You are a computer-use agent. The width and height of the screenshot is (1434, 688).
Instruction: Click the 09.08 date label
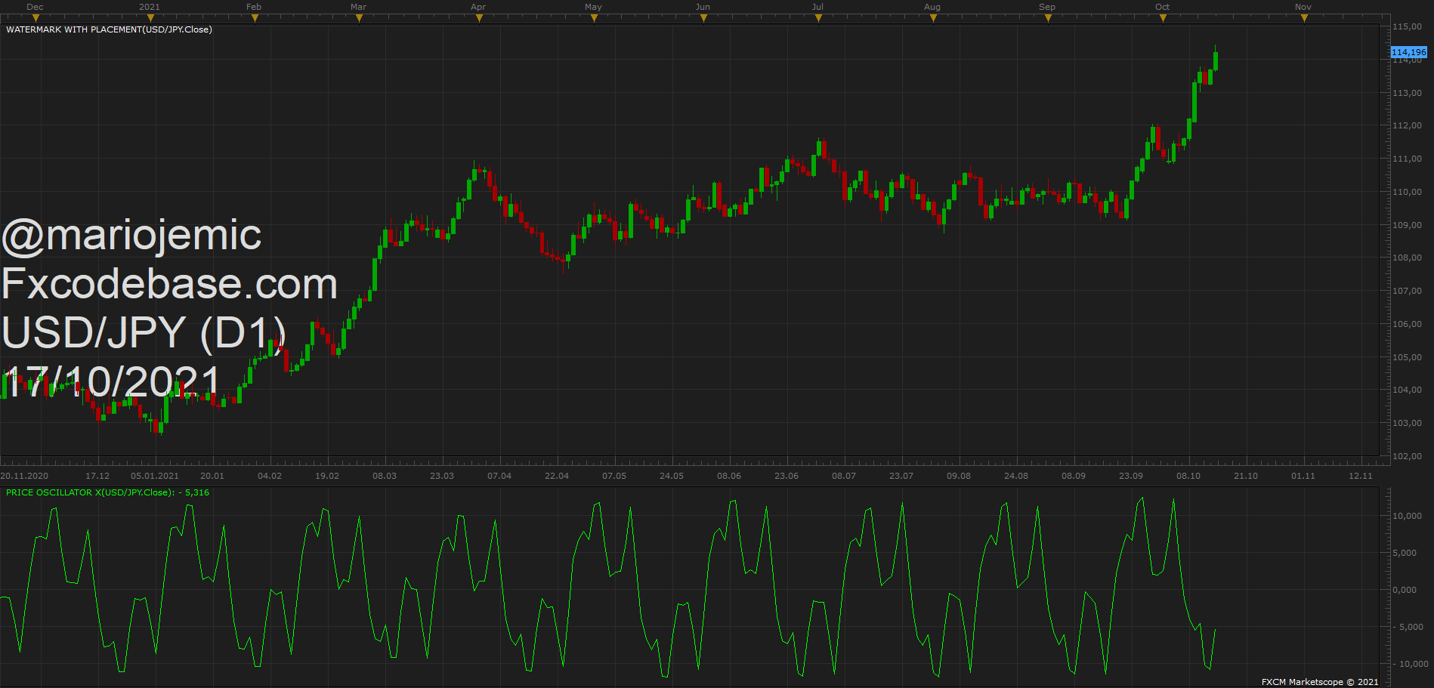959,476
